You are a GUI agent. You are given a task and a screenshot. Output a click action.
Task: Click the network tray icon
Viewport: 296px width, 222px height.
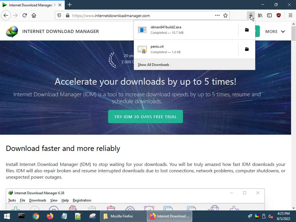tap(250, 216)
